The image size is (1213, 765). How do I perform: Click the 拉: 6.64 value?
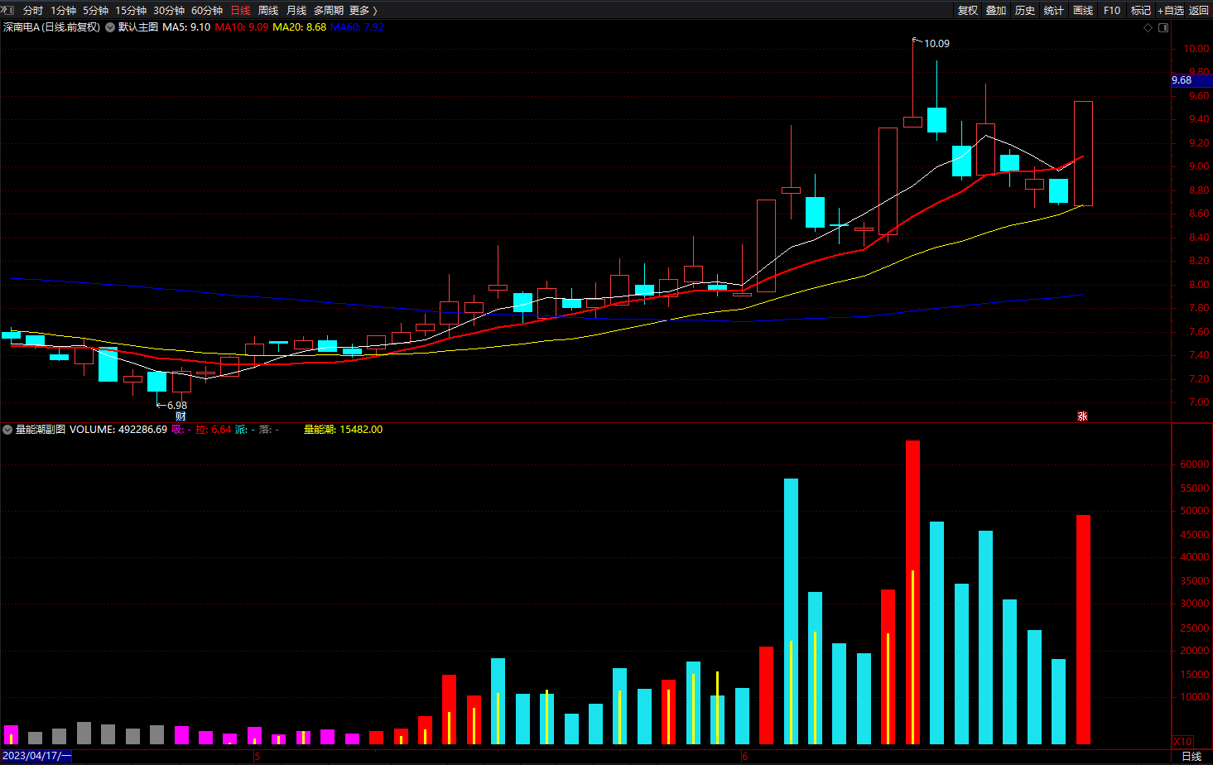[x=214, y=430]
